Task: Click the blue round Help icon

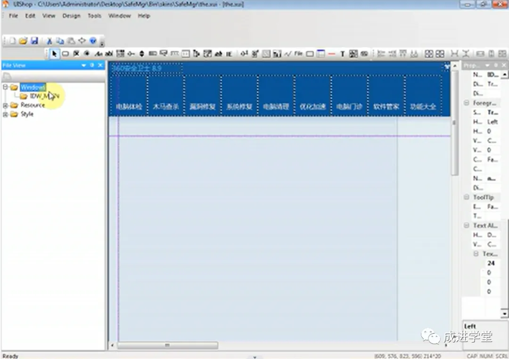Action: [93, 41]
